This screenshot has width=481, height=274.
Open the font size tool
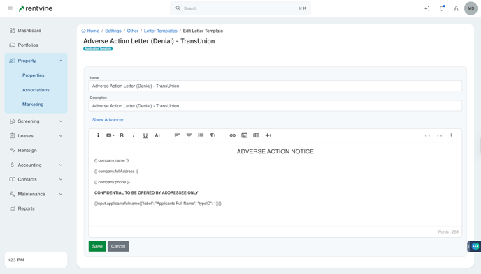click(157, 135)
